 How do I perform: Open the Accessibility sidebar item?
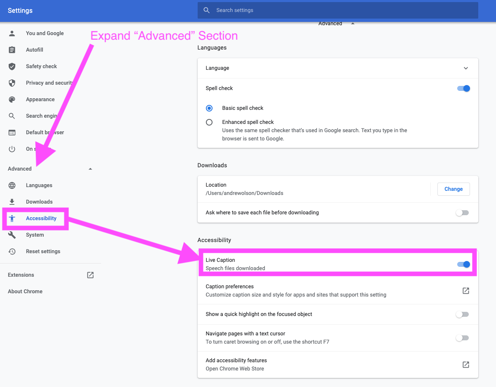pyautogui.click(x=41, y=218)
